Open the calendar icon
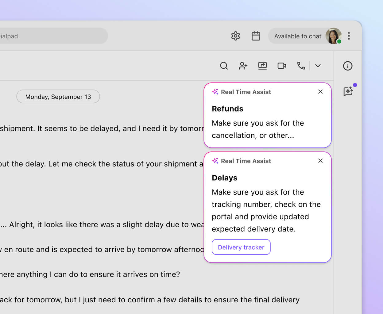The height and width of the screenshot is (314, 383). [x=256, y=36]
